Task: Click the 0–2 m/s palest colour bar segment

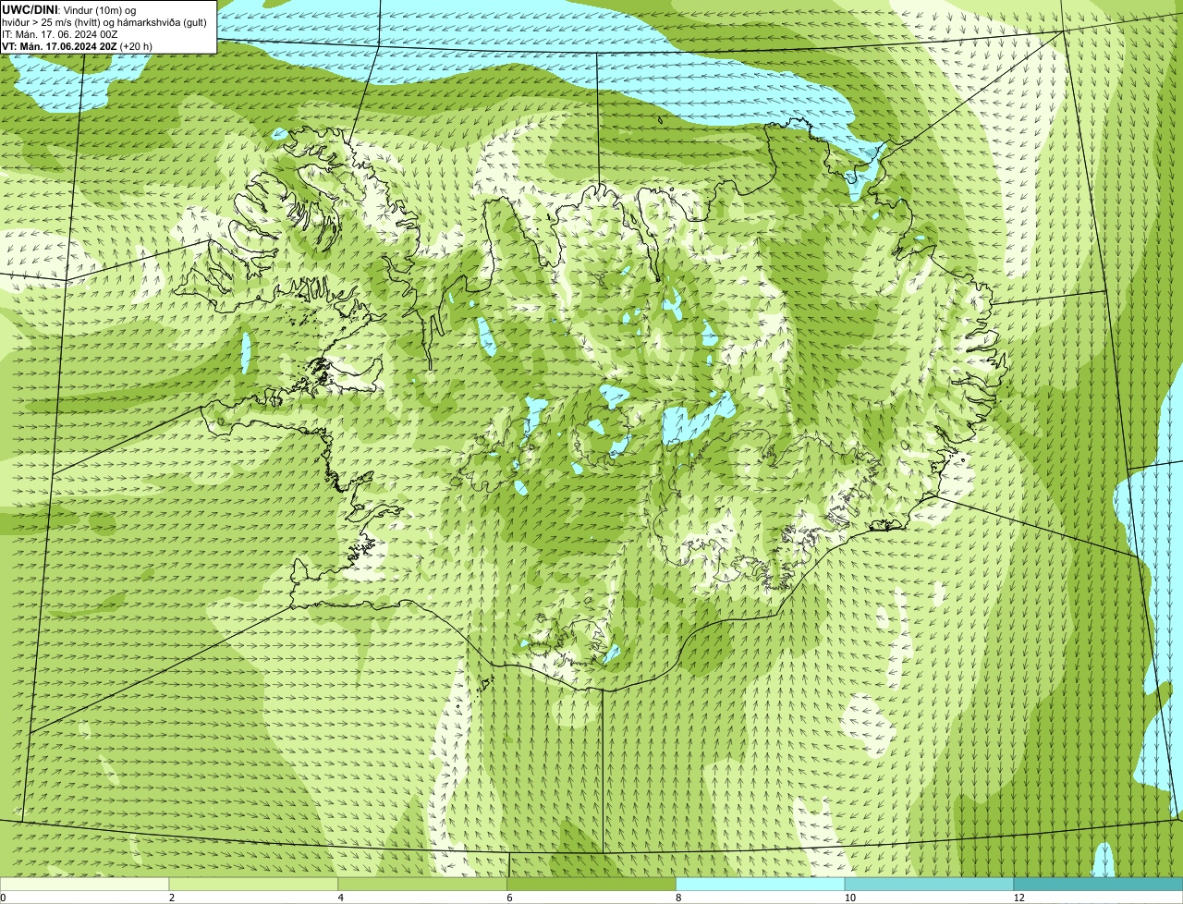Action: click(x=85, y=884)
